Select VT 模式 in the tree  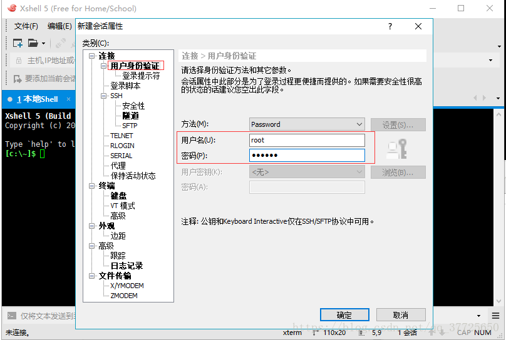point(123,206)
